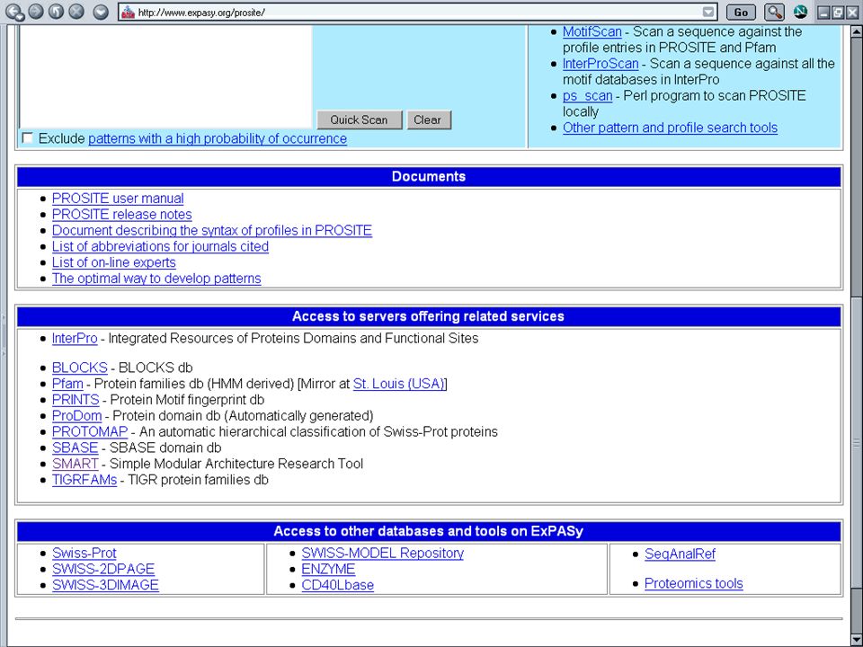Restore the browser window size
The width and height of the screenshot is (863, 647).
(x=838, y=12)
